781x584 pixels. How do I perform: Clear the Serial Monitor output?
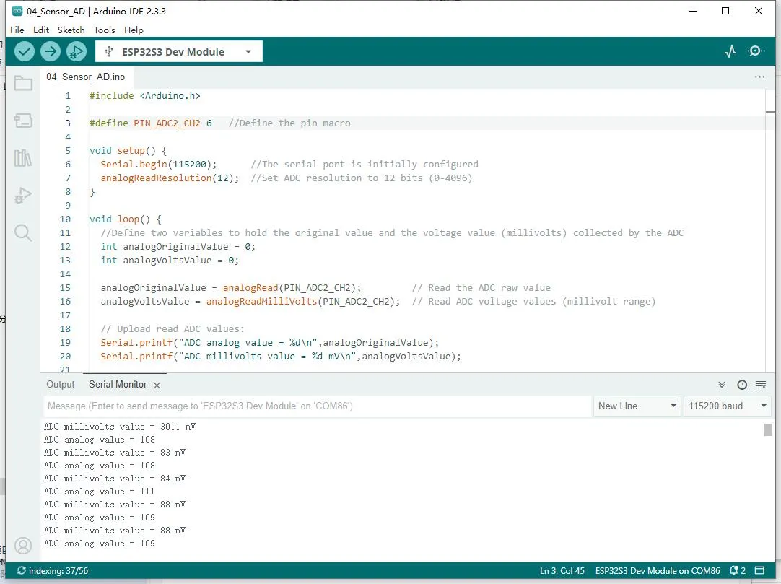coord(761,385)
